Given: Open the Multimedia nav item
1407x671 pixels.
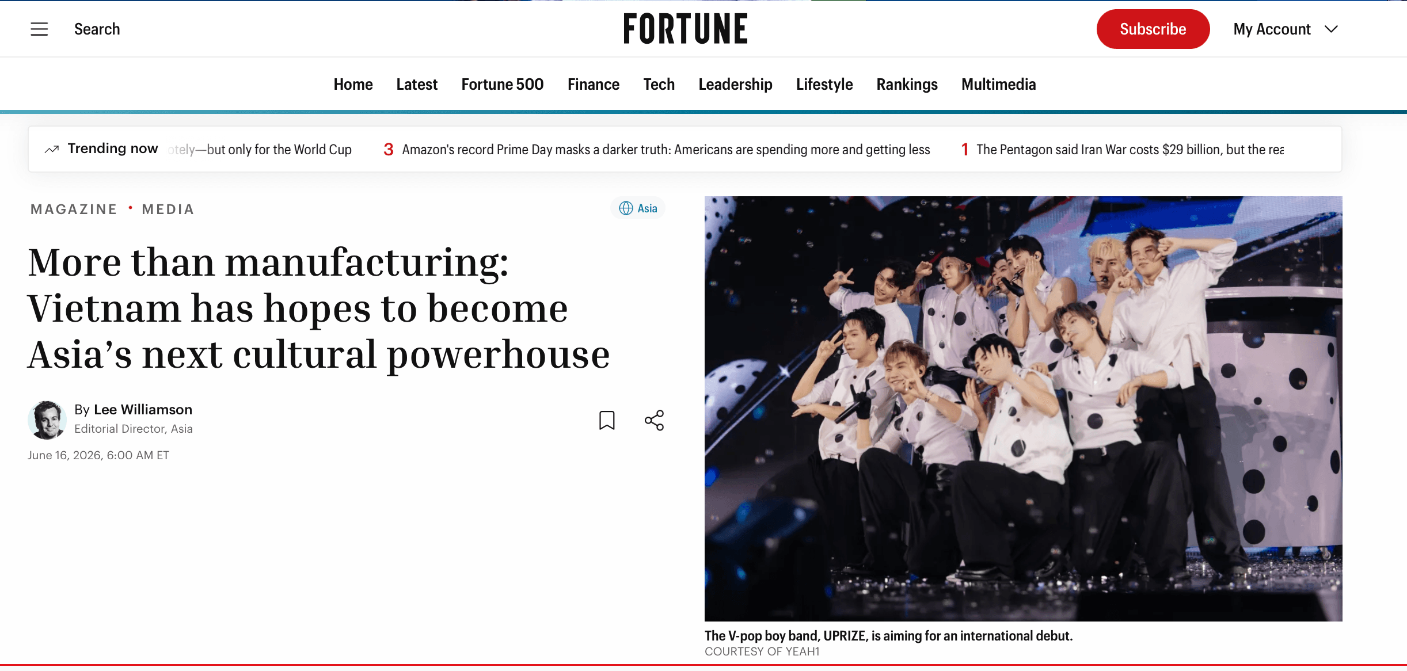Looking at the screenshot, I should click(998, 84).
